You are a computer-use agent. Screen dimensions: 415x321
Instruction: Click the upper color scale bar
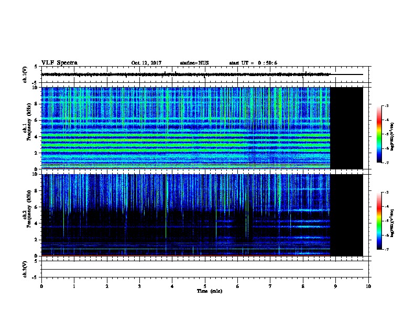tap(379, 134)
